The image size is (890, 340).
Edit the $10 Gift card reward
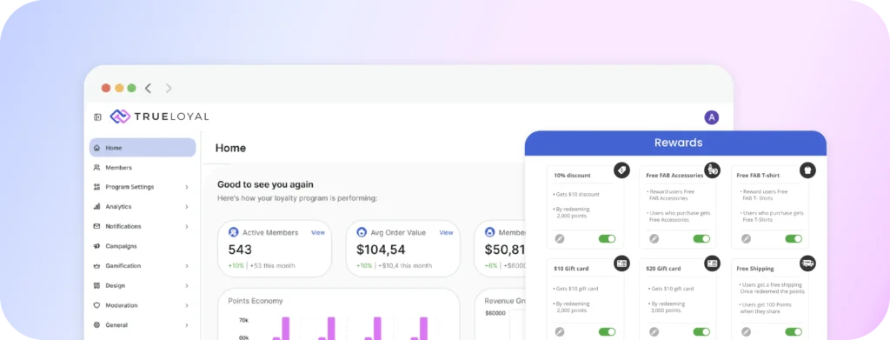560,332
